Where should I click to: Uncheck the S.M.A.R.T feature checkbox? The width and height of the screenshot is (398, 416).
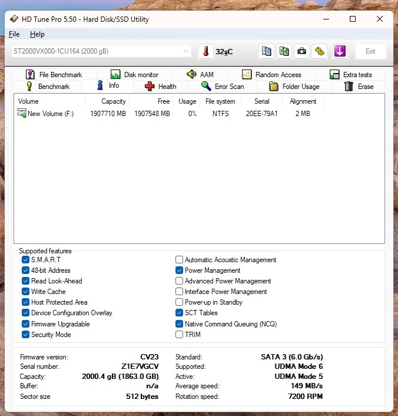point(25,260)
